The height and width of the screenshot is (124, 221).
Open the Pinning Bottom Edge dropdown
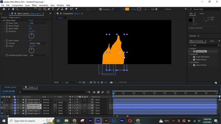coord(38,43)
